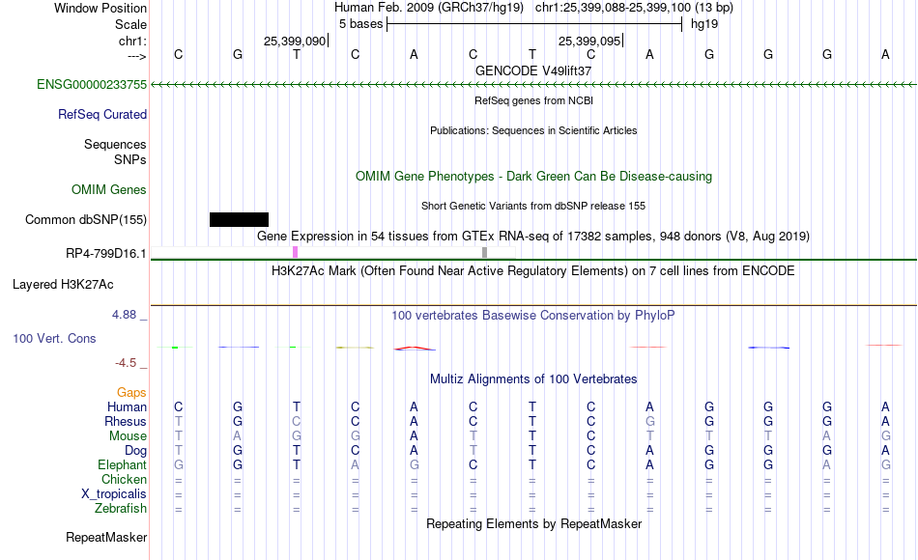Select the Human species row label
Image resolution: width=918 pixels, height=560 pixels.
pos(127,406)
